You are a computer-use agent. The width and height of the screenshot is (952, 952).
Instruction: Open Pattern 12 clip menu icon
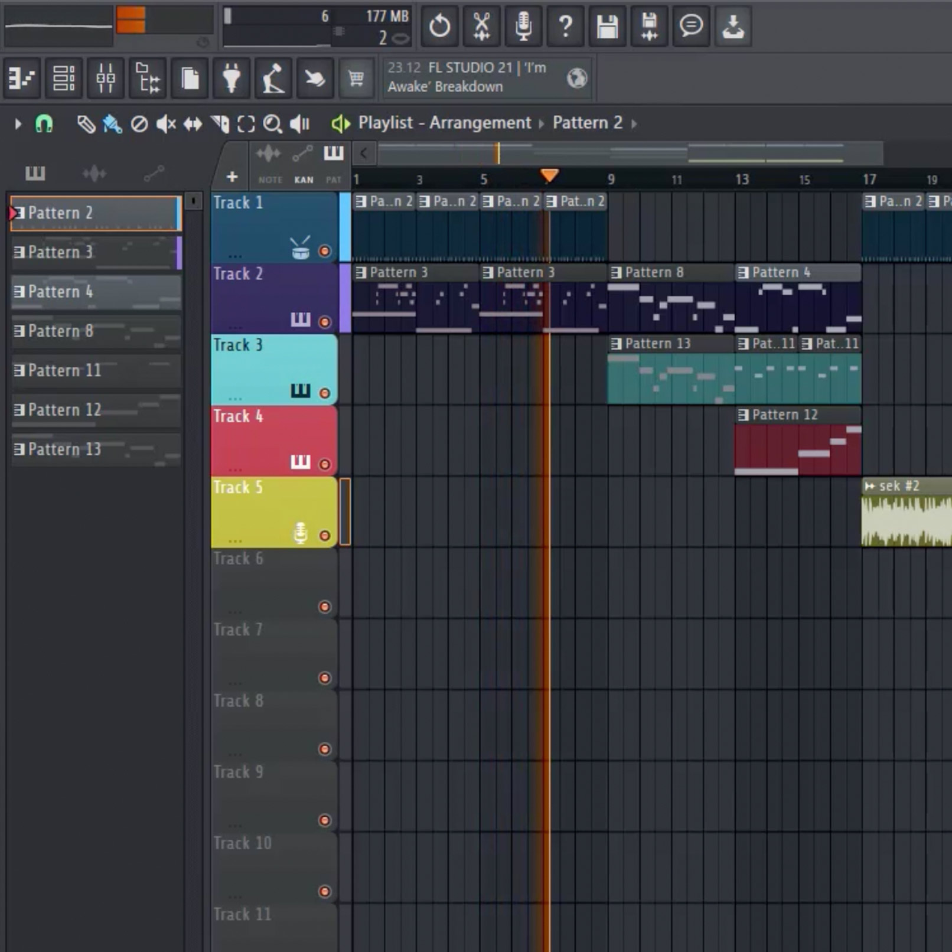[x=744, y=415]
